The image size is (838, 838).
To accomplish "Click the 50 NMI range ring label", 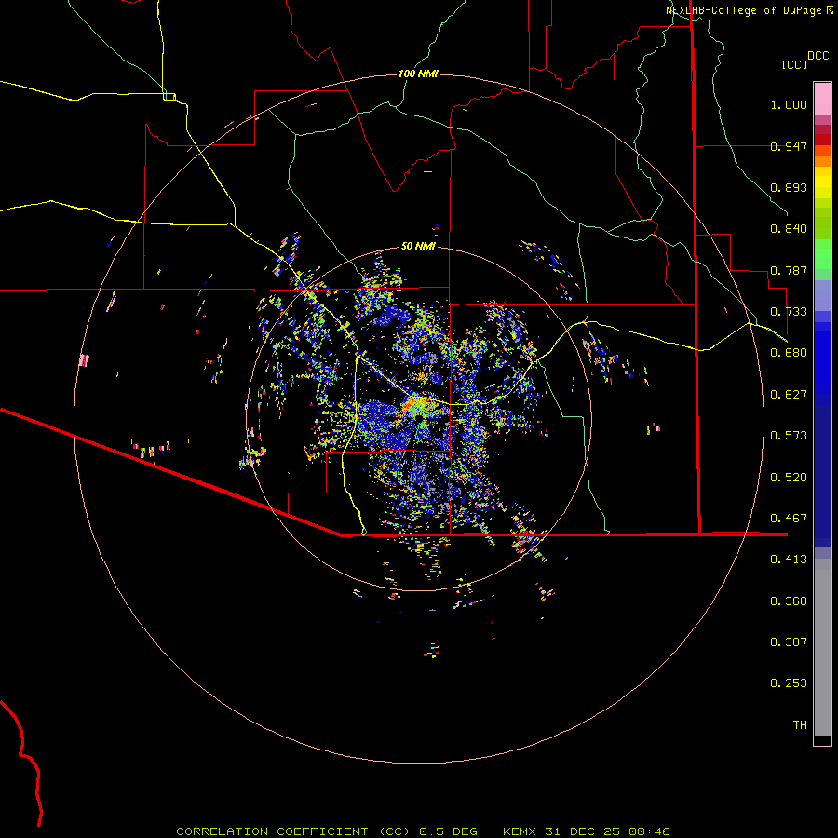I will (418, 246).
